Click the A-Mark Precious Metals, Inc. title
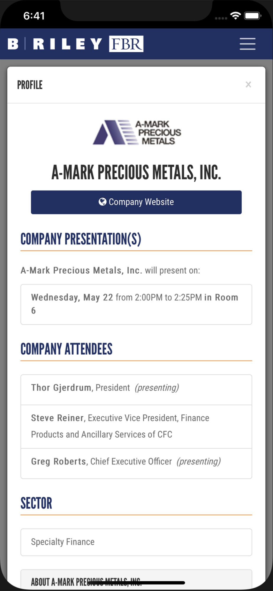This screenshot has height=591, width=273. tap(136, 172)
